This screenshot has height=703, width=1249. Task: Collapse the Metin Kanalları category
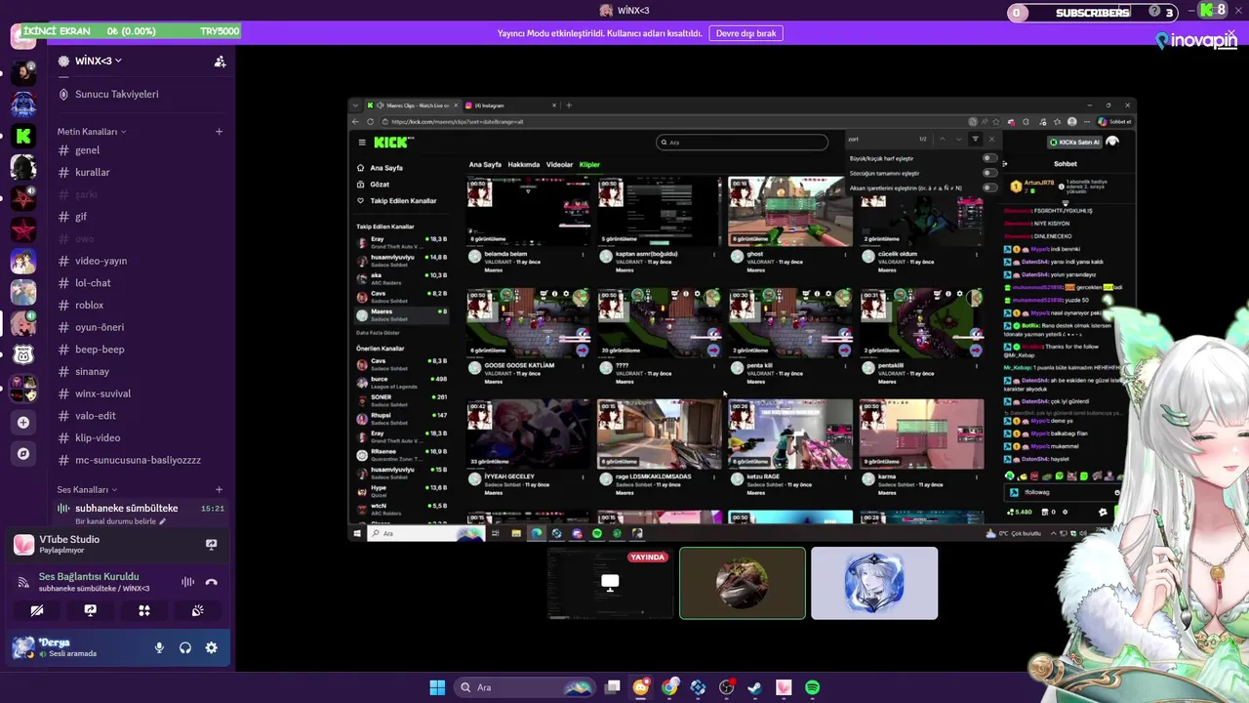(x=92, y=132)
